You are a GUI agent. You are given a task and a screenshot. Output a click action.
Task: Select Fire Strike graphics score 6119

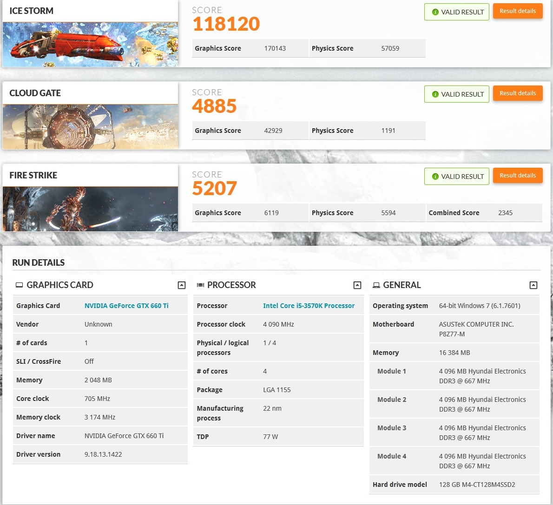(x=271, y=213)
